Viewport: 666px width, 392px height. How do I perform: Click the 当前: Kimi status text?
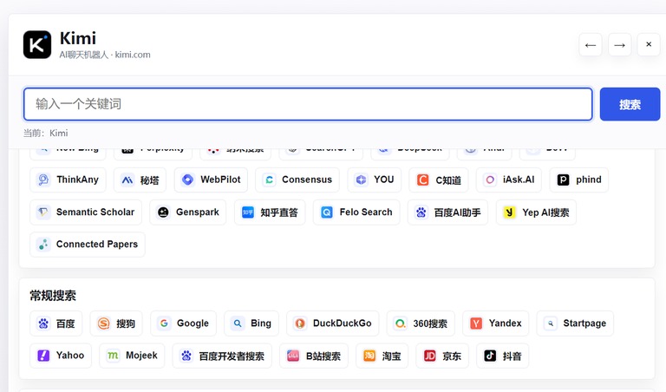(45, 133)
